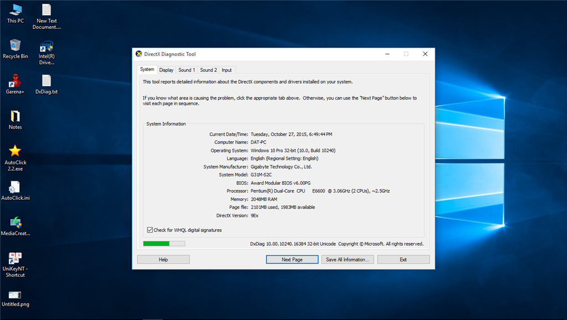
Task: Click the Pentium(R) Dual-Core processor text
Action: pos(320,191)
